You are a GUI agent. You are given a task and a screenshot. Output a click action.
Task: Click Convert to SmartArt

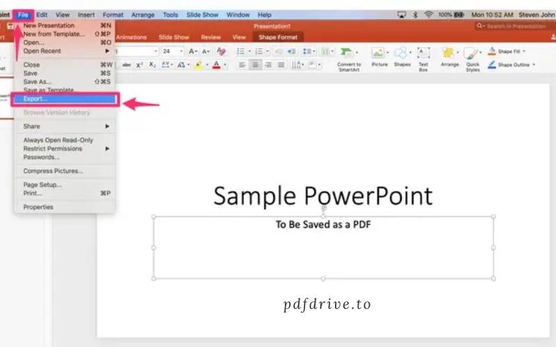pyautogui.click(x=349, y=59)
